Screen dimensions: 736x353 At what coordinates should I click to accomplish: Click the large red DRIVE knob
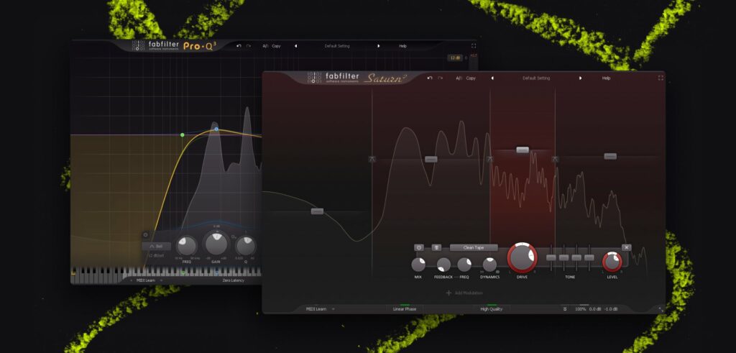pyautogui.click(x=522, y=257)
